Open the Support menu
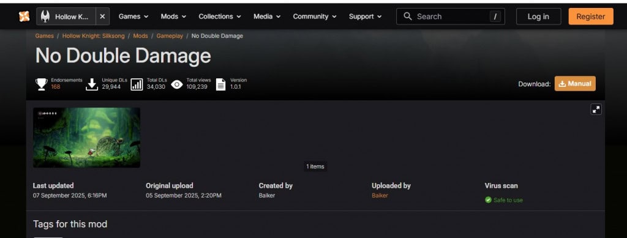Screen dimensions: 627x238 (x=365, y=17)
